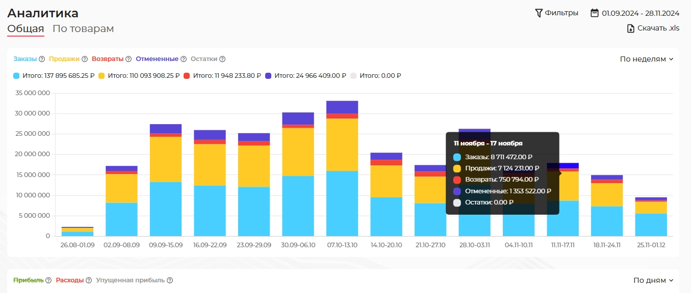Enable the Прибыль series in lower chart
The image size is (691, 293).
click(x=28, y=280)
